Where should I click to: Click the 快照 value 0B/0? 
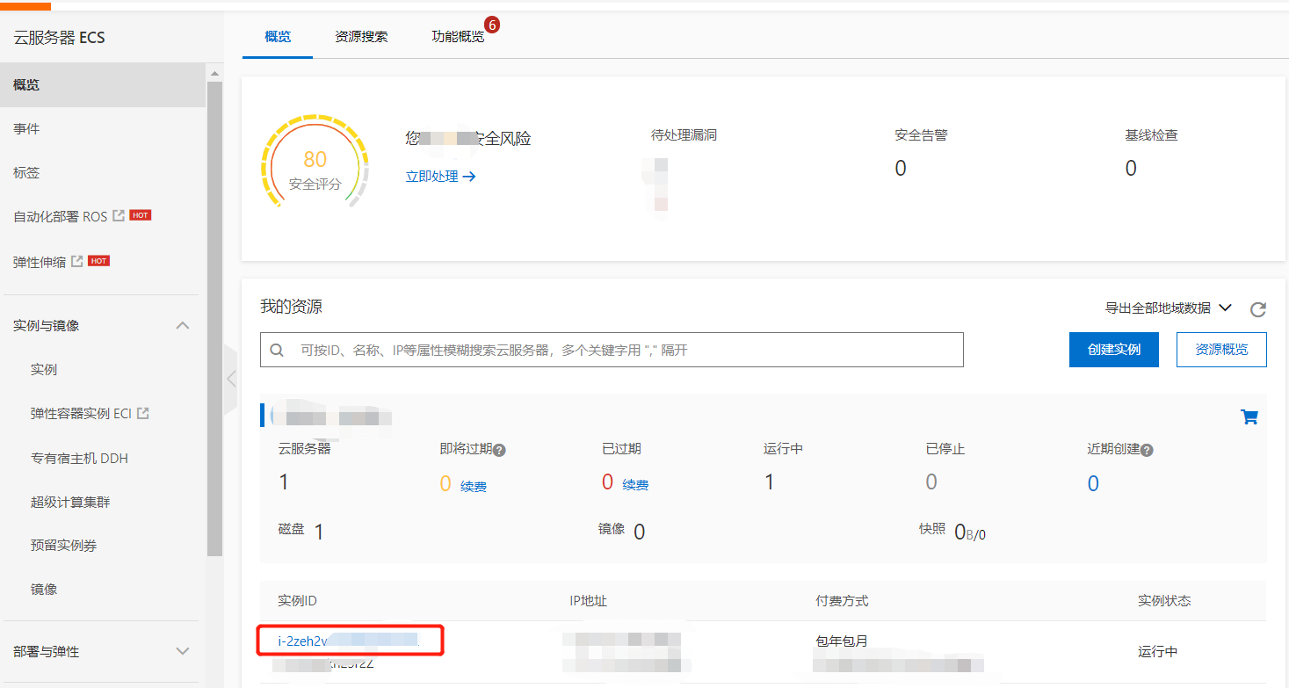pos(970,532)
